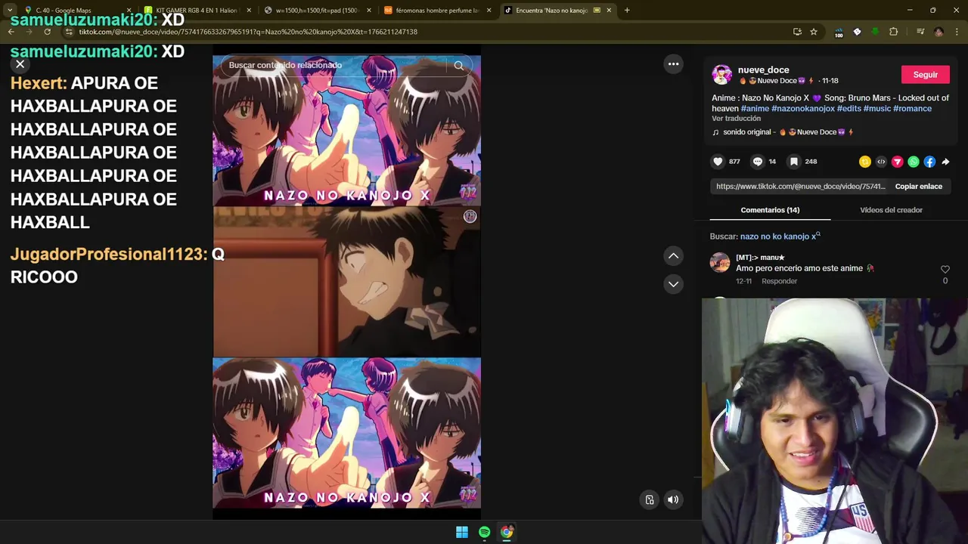This screenshot has height=544, width=968.
Task: Switch to the w=1500,h=1500 image tab
Action: 317,11
